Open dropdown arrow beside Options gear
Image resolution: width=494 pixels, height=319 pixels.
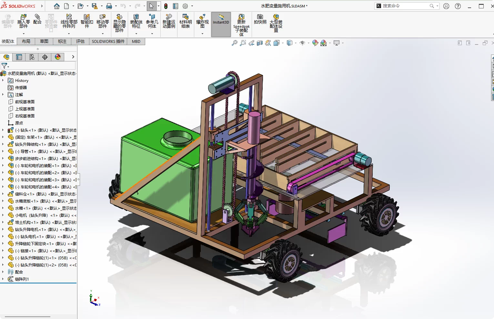tap(192, 6)
